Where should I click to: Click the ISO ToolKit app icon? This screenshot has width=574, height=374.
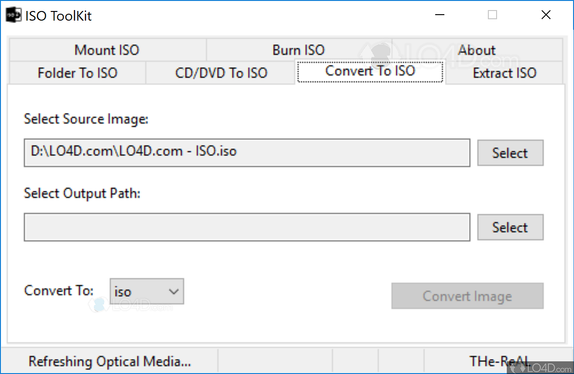pos(13,15)
